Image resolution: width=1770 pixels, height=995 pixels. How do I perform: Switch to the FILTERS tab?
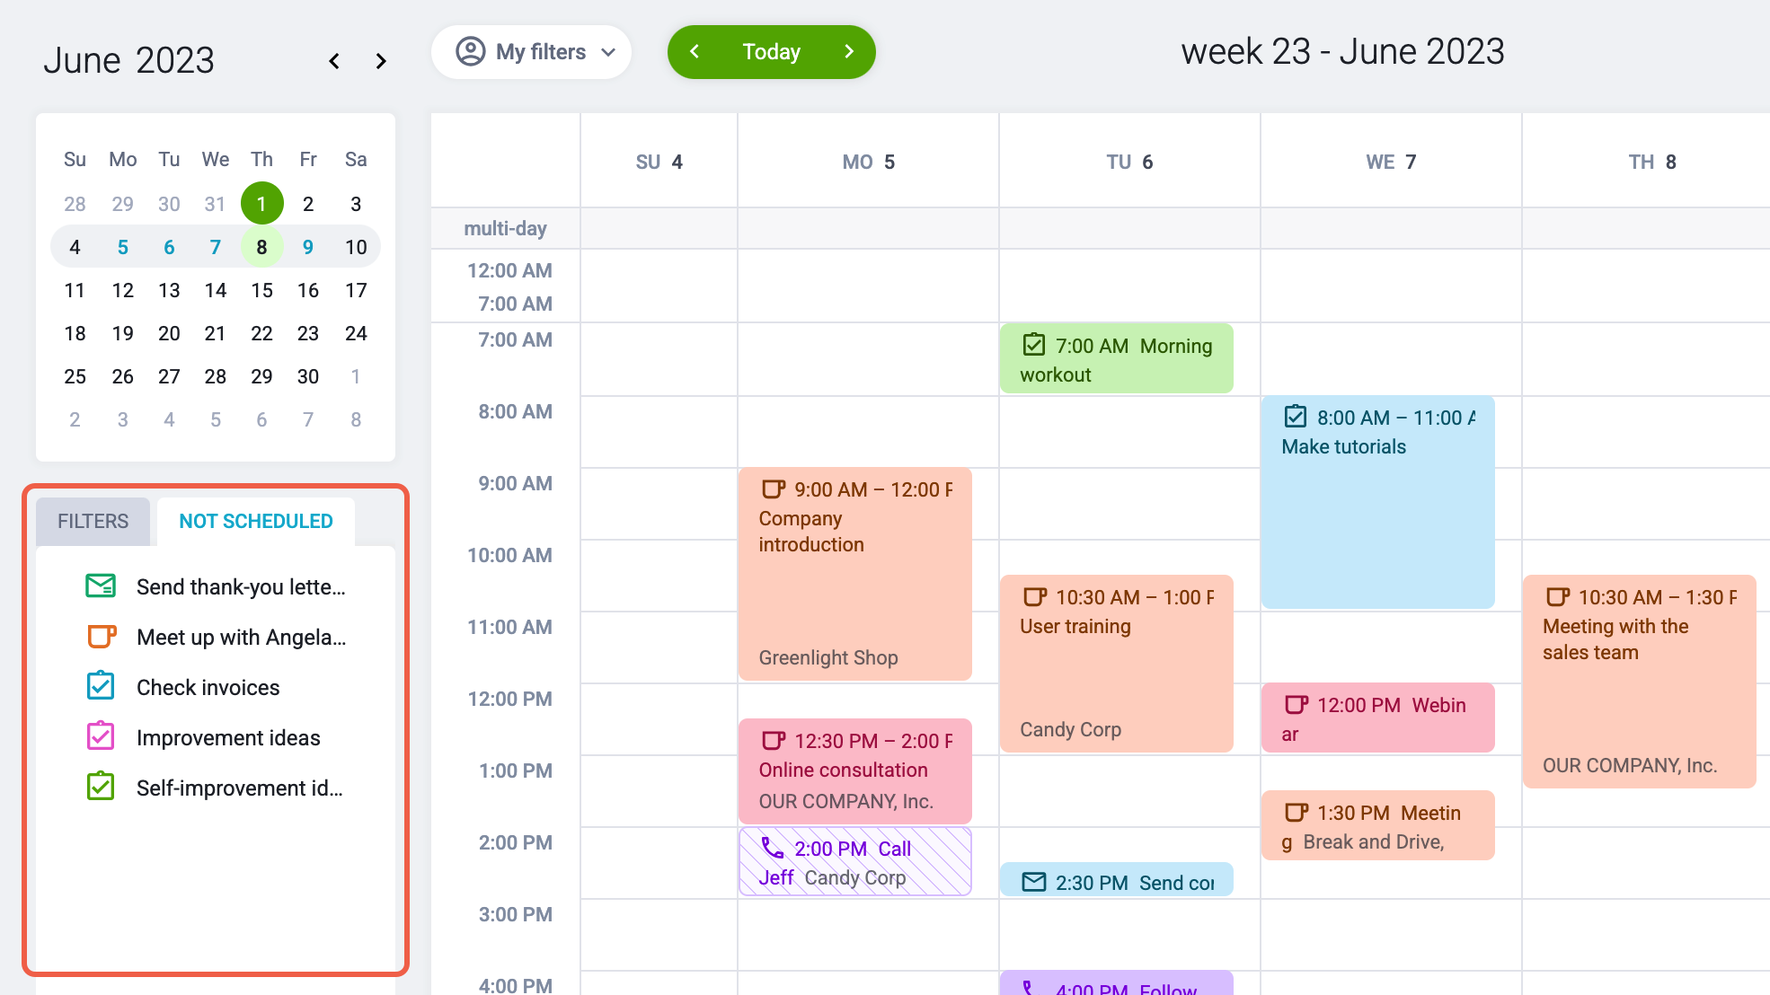[x=93, y=522]
